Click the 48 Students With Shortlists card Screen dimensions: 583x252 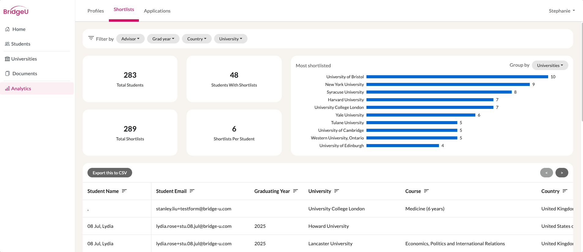click(x=234, y=79)
